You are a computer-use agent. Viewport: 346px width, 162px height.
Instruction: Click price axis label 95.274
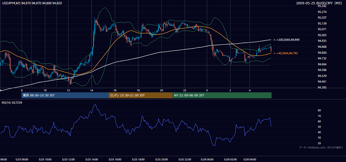[322, 12]
